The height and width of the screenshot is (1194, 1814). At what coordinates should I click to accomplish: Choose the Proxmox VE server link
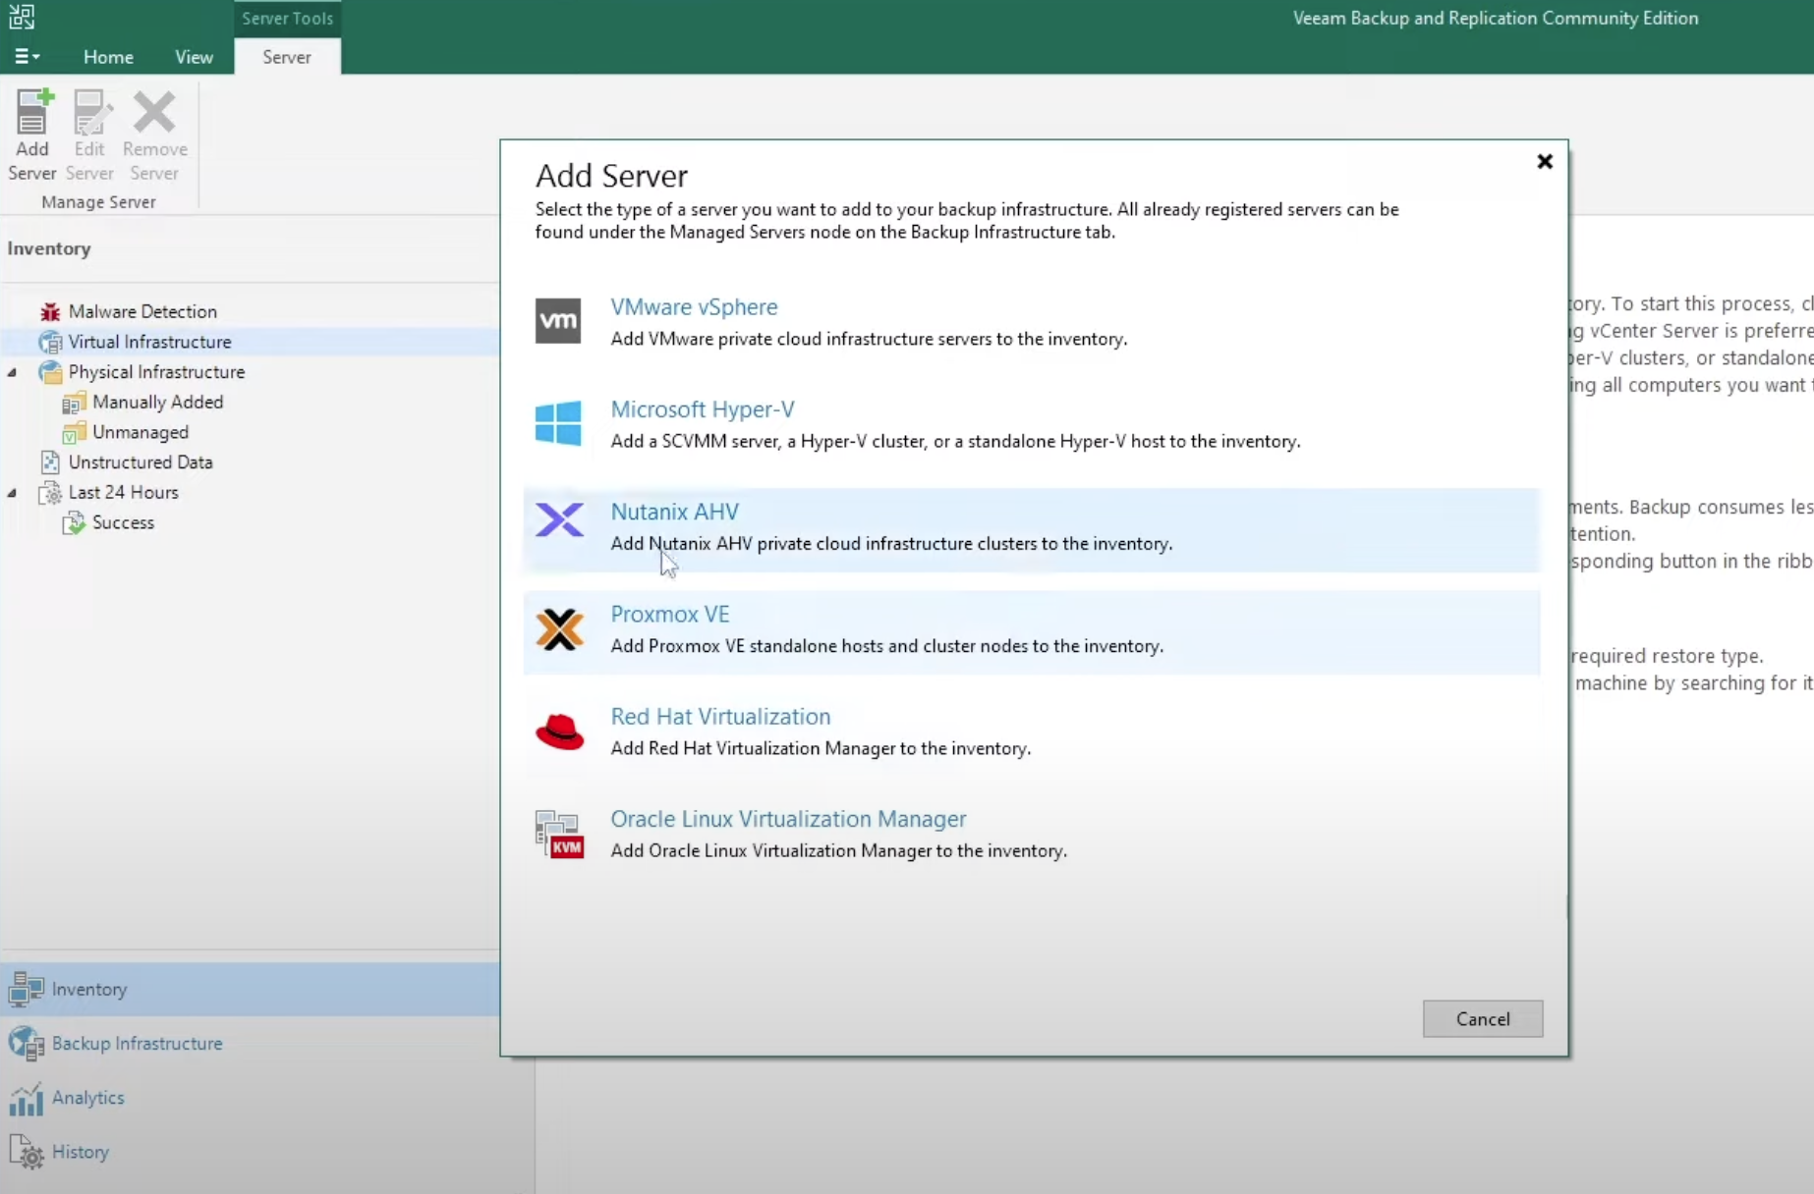[670, 614]
